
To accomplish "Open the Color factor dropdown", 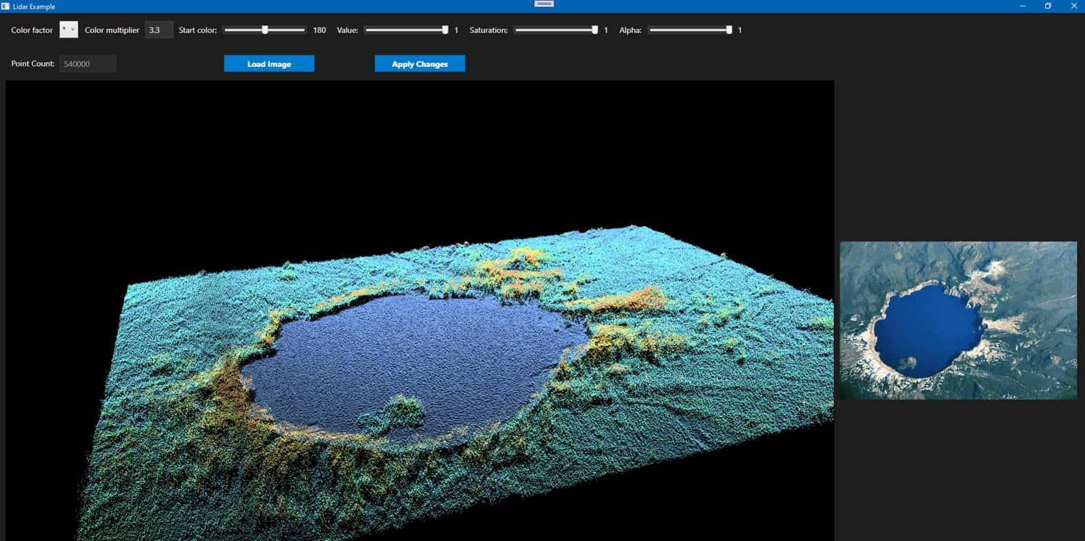I will coord(69,30).
